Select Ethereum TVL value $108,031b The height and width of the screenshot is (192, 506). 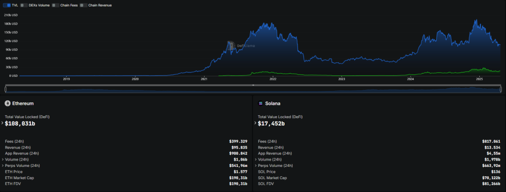[x=20, y=124]
